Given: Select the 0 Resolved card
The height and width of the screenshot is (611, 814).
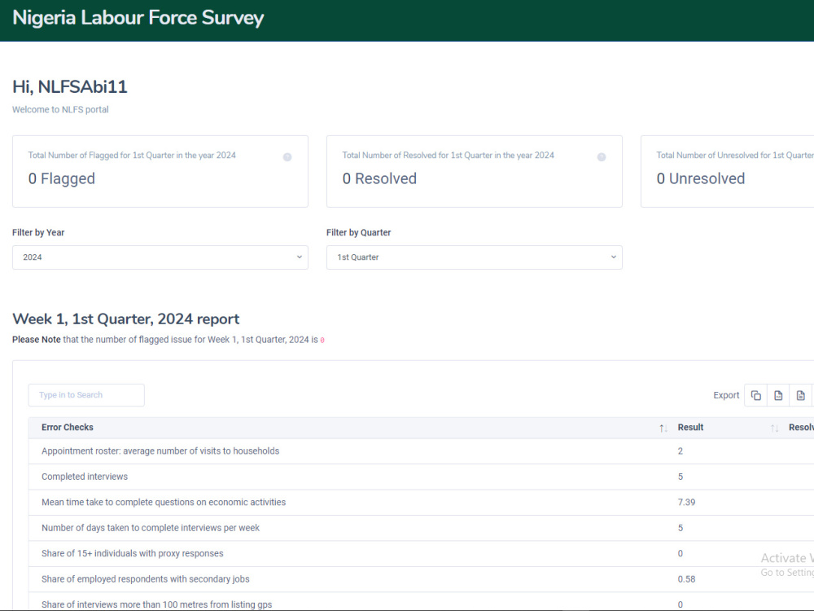Looking at the screenshot, I should [474, 171].
